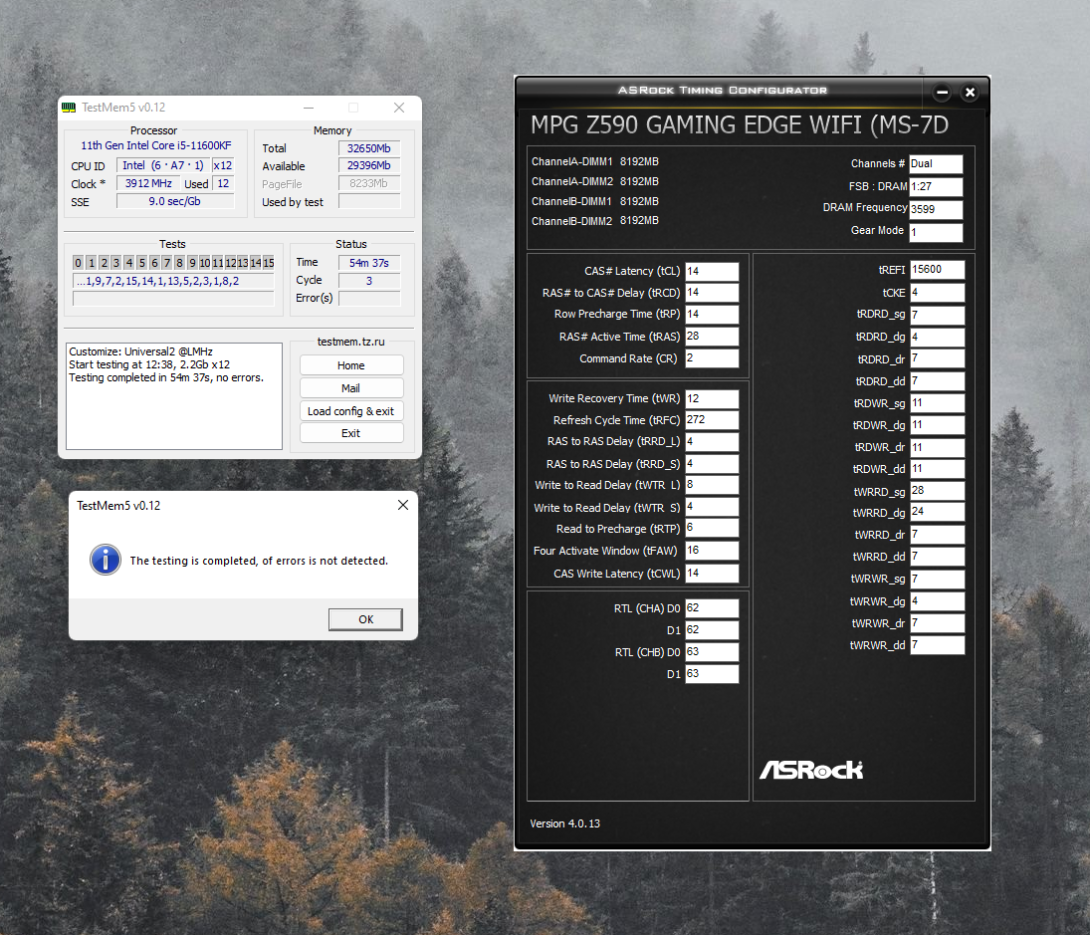Image resolution: width=1090 pixels, height=935 pixels.
Task: Click the CAS Write Latency (tCWL) field
Action: 712,574
